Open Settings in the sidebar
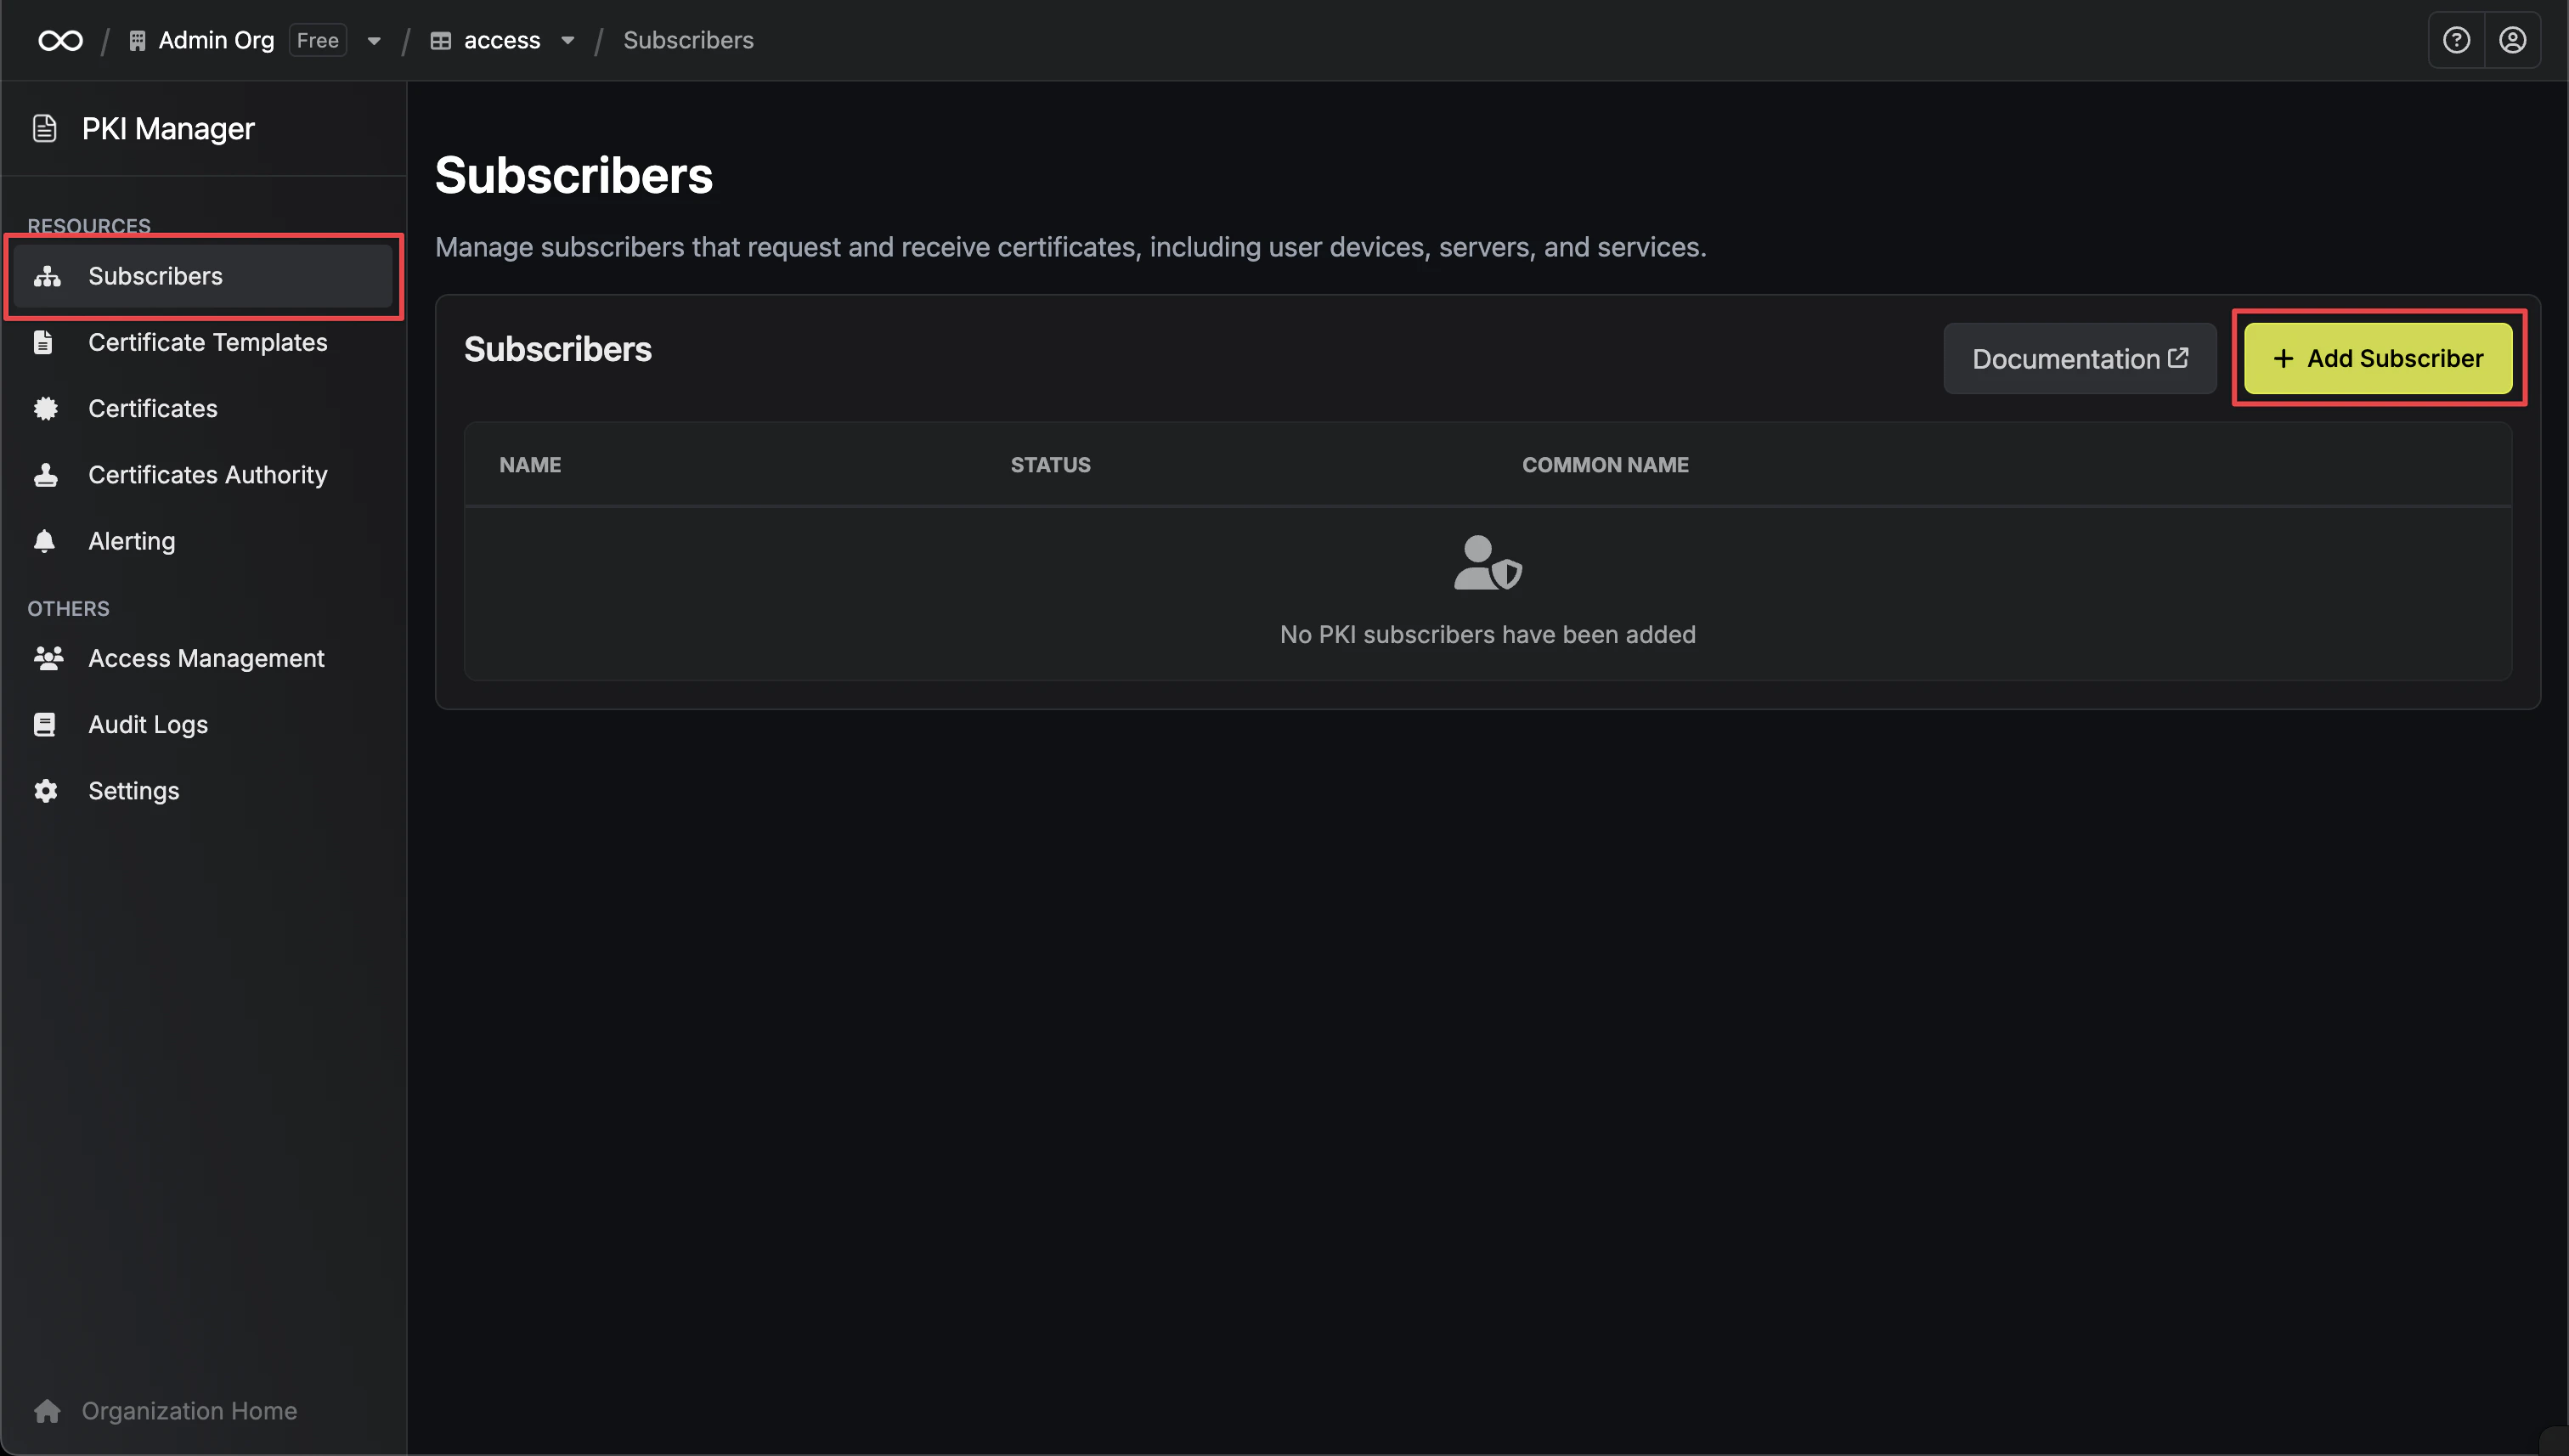Screen dimensions: 2569x1456 203,791
